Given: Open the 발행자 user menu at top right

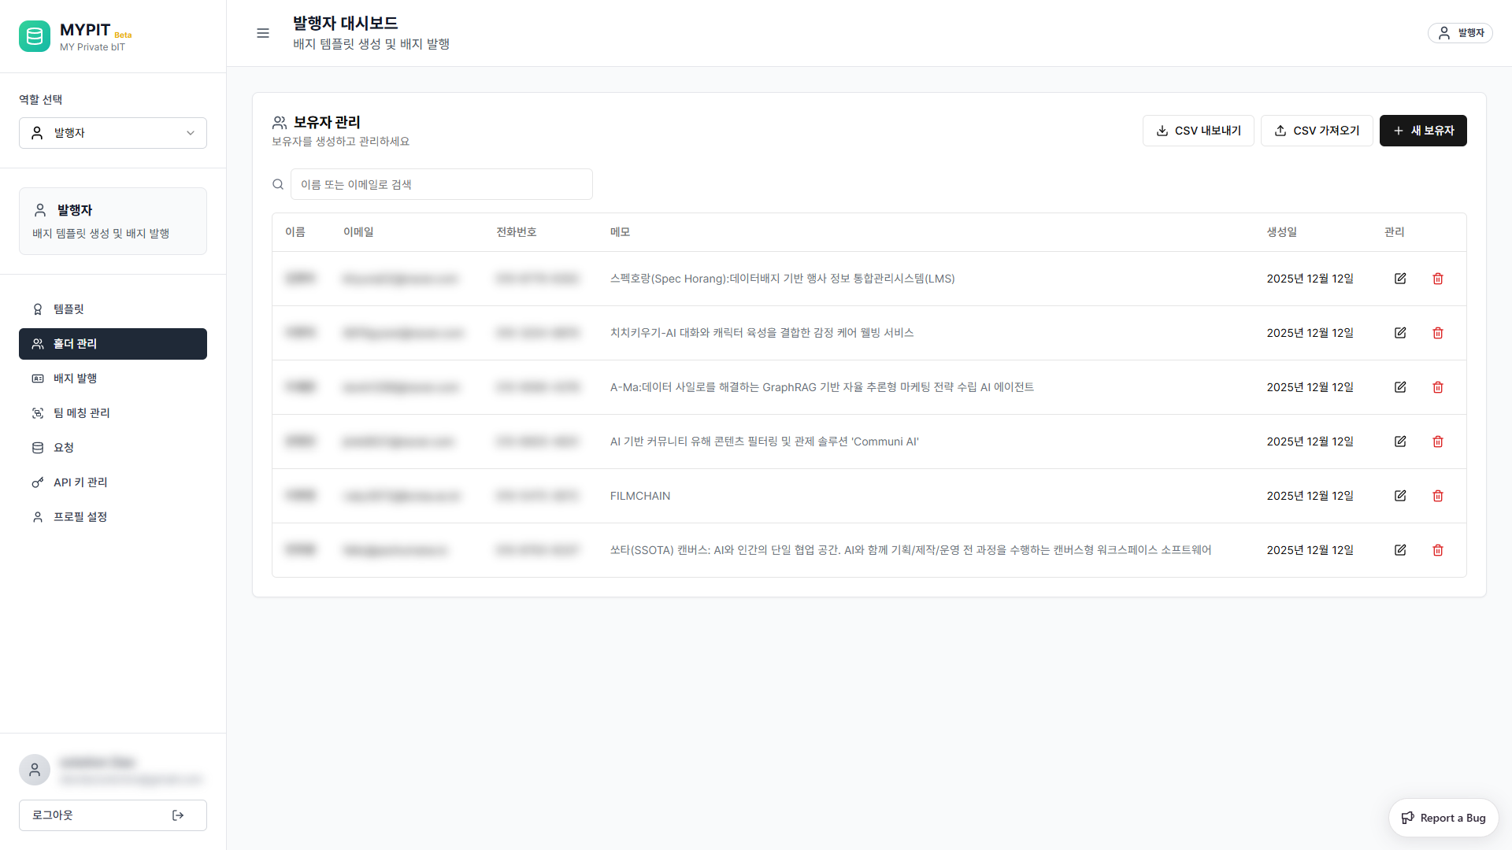Looking at the screenshot, I should [x=1460, y=33].
